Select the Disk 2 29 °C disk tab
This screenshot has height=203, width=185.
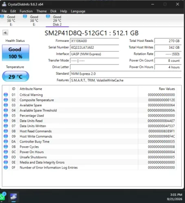coord(57,21)
